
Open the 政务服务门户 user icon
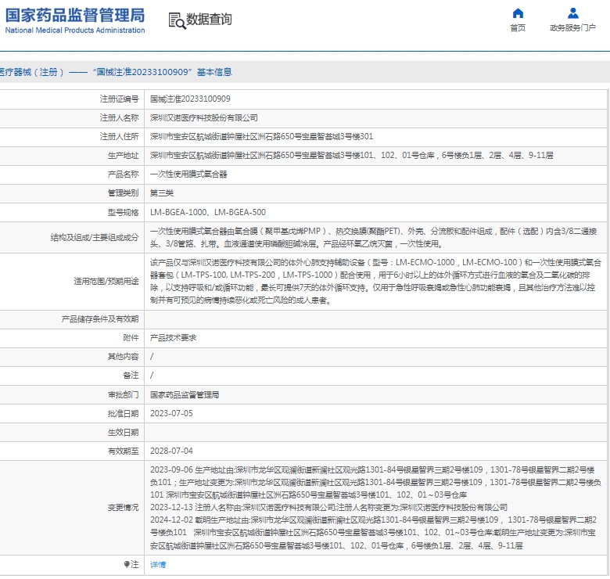click(x=572, y=13)
